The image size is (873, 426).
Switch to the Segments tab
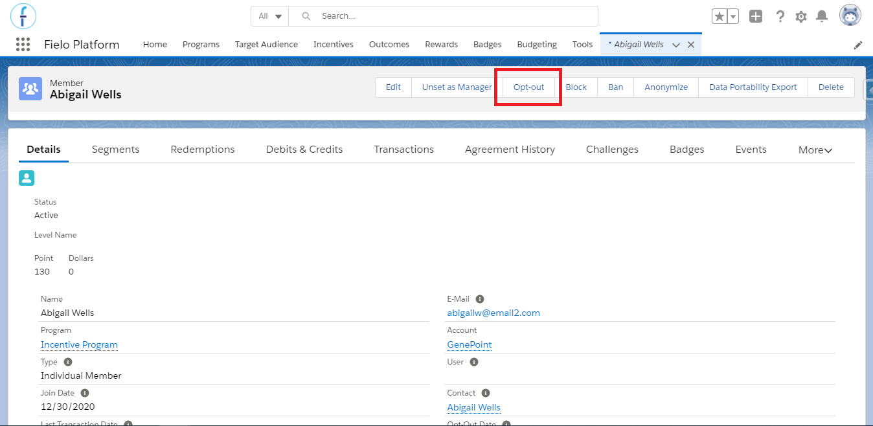(115, 150)
